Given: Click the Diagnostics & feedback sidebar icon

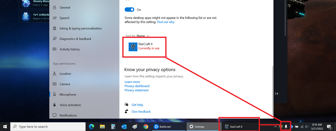Looking at the screenshot, I should click(54, 39).
